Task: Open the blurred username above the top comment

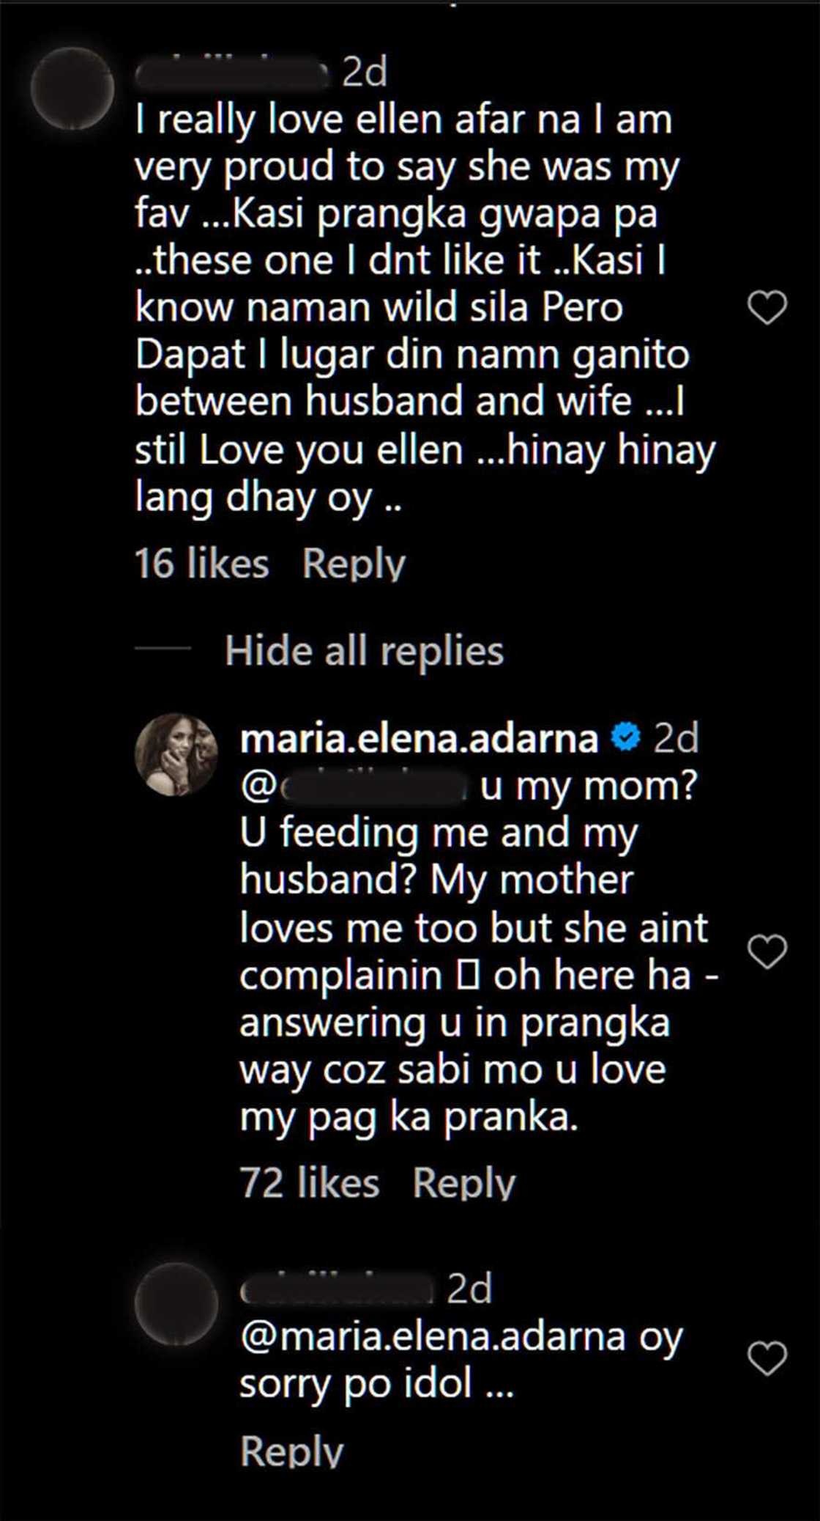Action: [x=233, y=73]
